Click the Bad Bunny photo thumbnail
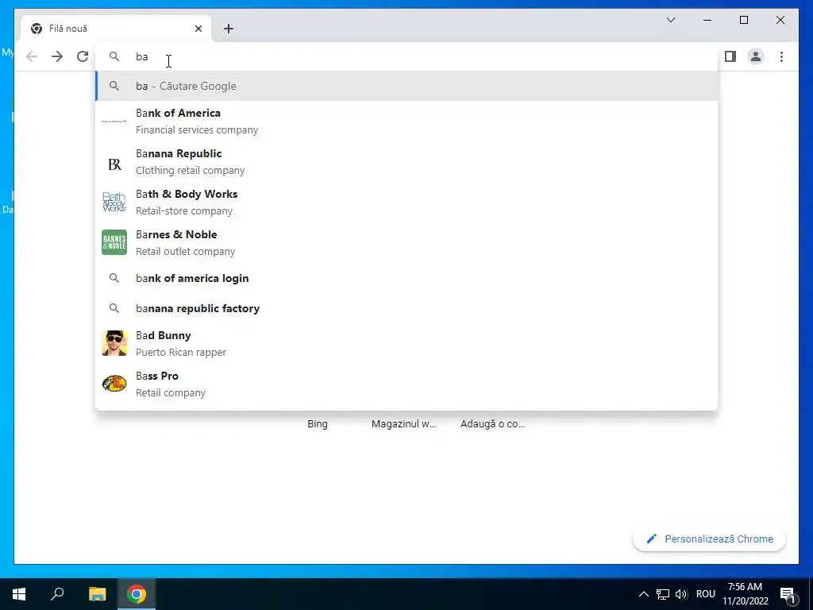The width and height of the screenshot is (813, 610). pyautogui.click(x=114, y=343)
